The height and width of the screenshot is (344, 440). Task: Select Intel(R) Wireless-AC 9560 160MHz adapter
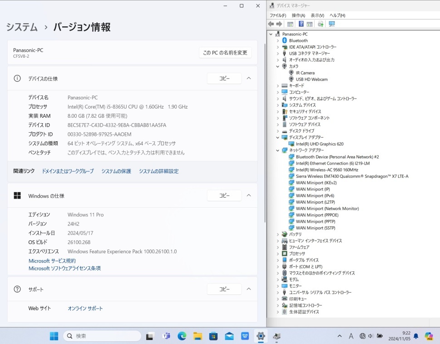click(x=327, y=170)
